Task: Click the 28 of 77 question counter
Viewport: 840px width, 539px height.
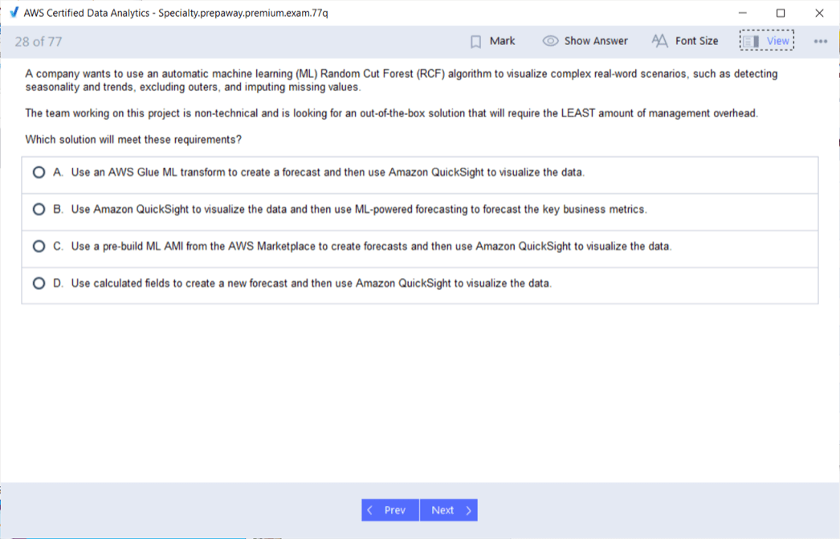Action: 39,42
